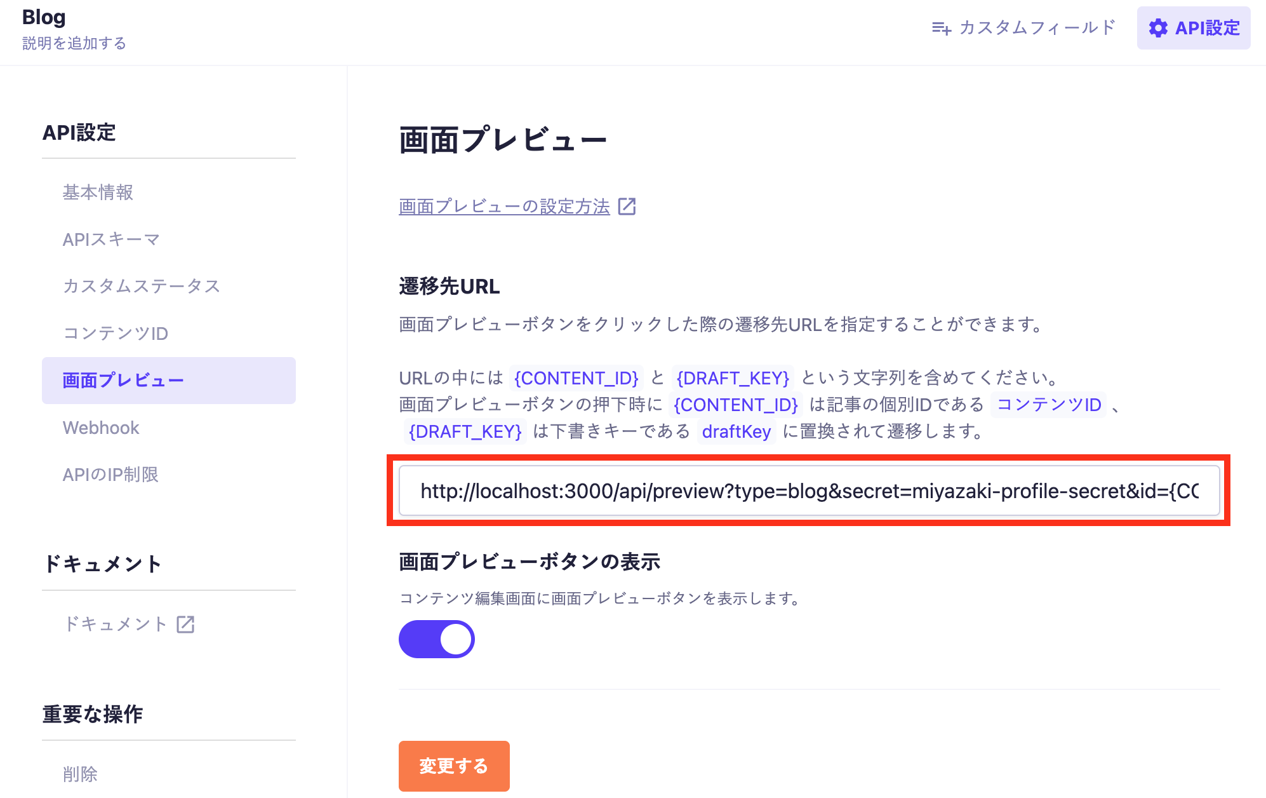Select カスタムステータス in sidebar
The width and height of the screenshot is (1266, 798).
[141, 286]
